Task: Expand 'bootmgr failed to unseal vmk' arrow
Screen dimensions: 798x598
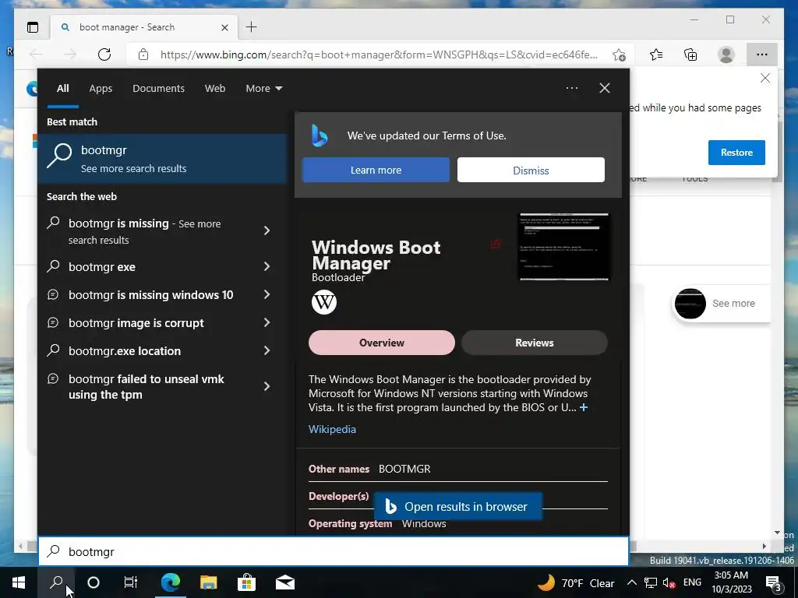Action: [x=267, y=386]
